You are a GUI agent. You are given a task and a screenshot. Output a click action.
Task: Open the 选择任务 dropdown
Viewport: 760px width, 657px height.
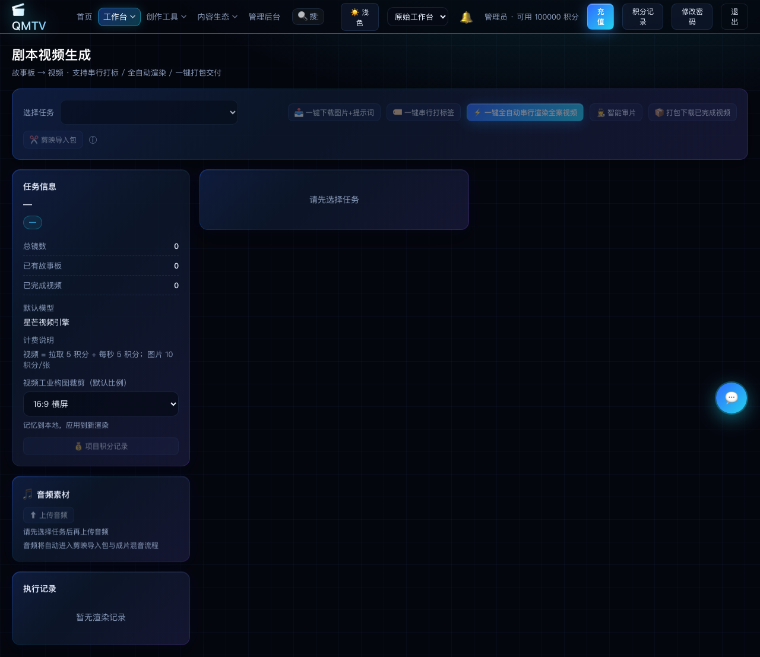[149, 112]
